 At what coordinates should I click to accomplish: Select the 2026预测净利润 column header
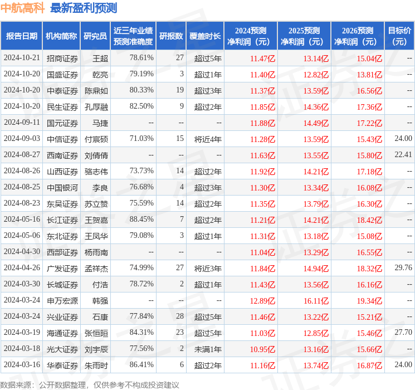pyautogui.click(x=358, y=36)
